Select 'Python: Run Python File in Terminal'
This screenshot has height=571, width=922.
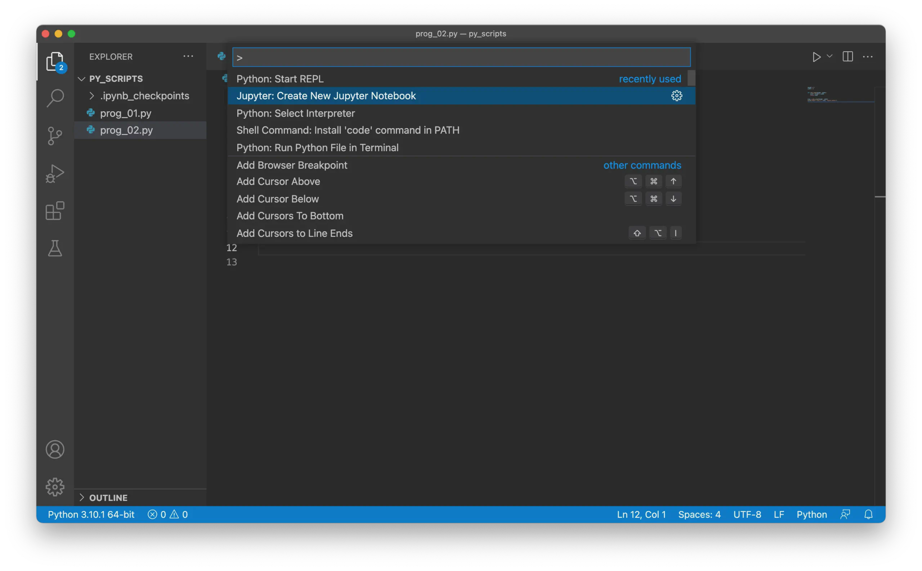coord(317,148)
